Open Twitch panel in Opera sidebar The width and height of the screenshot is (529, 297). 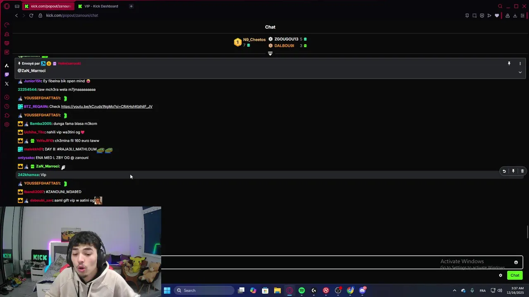click(7, 75)
